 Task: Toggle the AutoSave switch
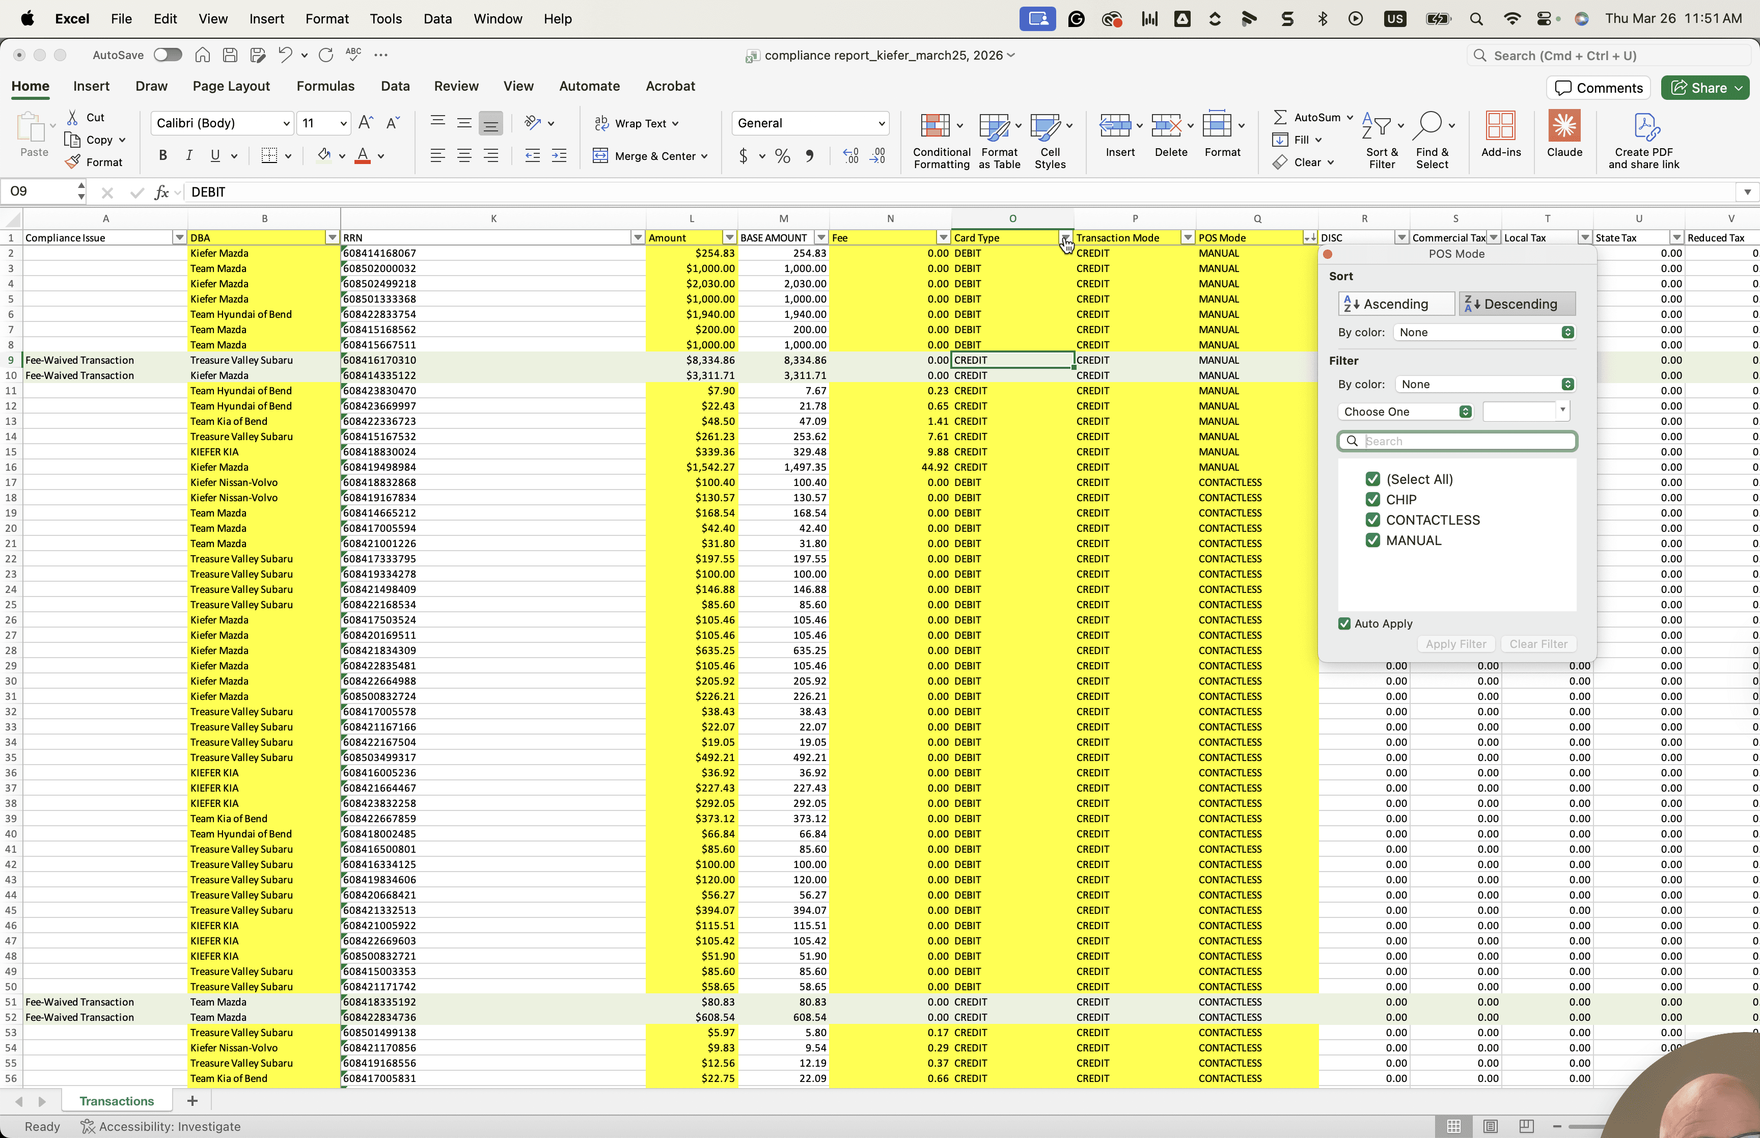click(x=168, y=55)
